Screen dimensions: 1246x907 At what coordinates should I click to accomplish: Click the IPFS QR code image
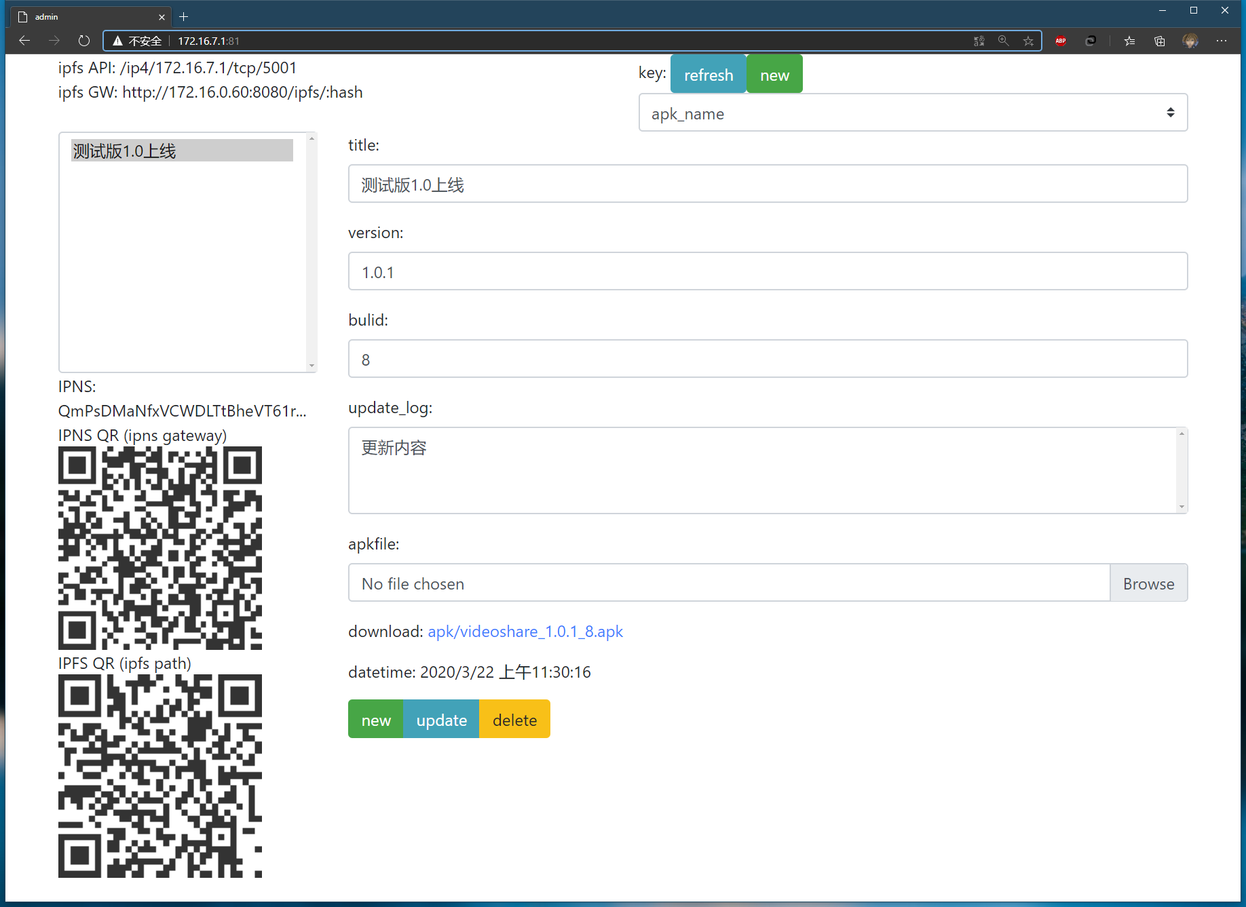[160, 776]
